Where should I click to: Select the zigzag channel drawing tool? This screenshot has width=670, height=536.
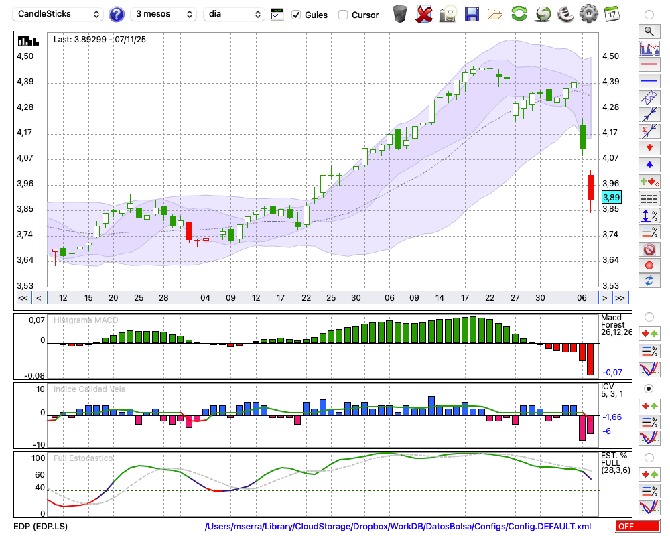[x=649, y=98]
